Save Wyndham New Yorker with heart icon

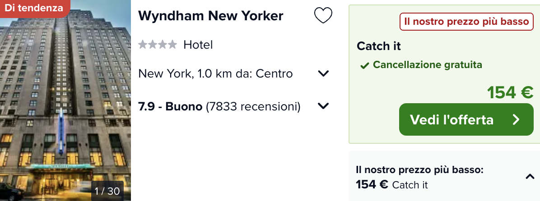point(323,16)
